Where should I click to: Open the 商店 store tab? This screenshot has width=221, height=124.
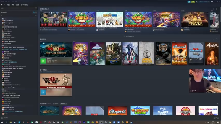pos(9,5)
